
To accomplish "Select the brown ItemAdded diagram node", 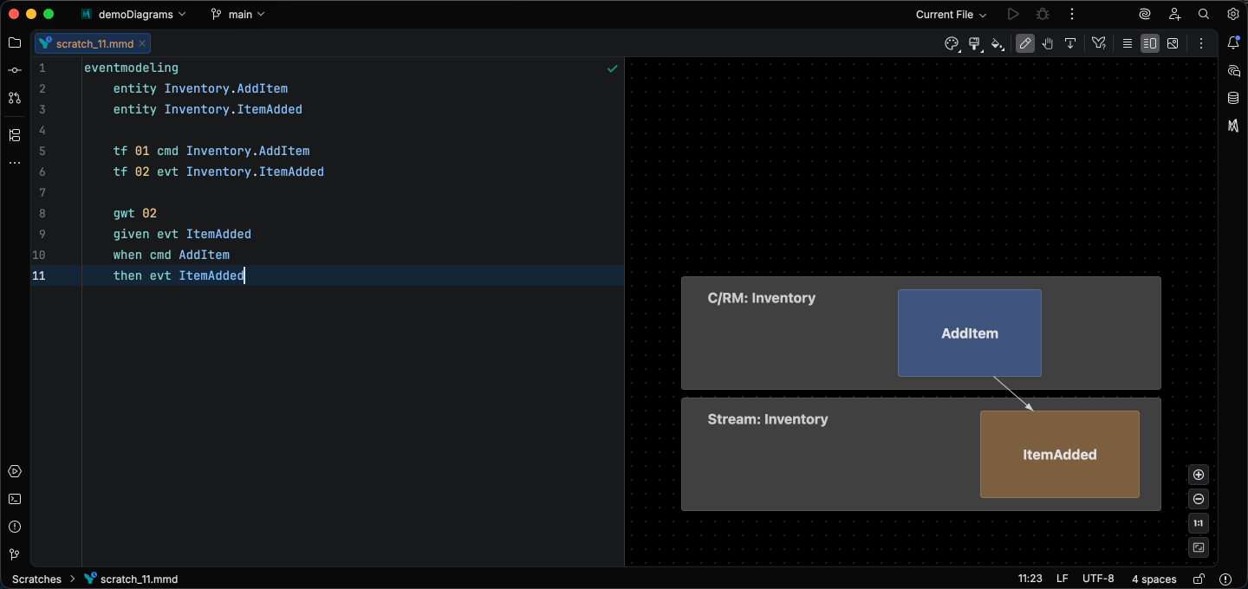I will click(1059, 454).
